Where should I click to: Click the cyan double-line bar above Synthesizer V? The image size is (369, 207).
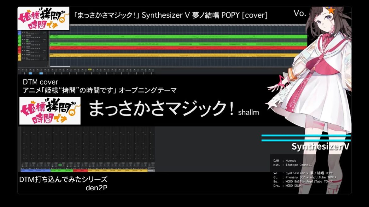click(306, 138)
